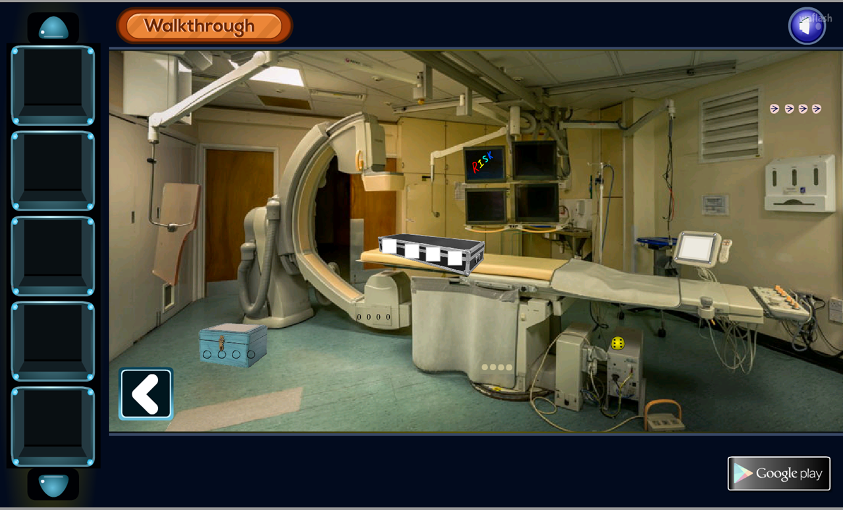Click the foot pedal on the floor

pos(664,415)
